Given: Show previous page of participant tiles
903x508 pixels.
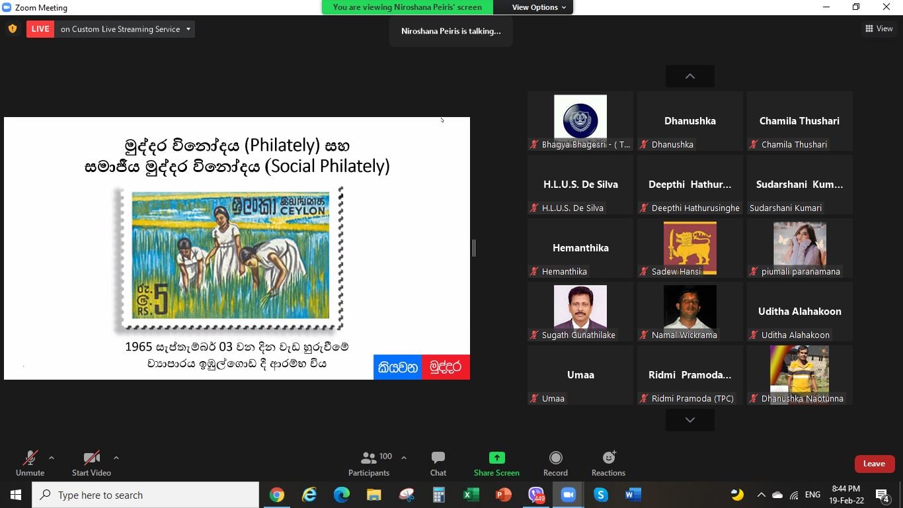Looking at the screenshot, I should pyautogui.click(x=689, y=76).
